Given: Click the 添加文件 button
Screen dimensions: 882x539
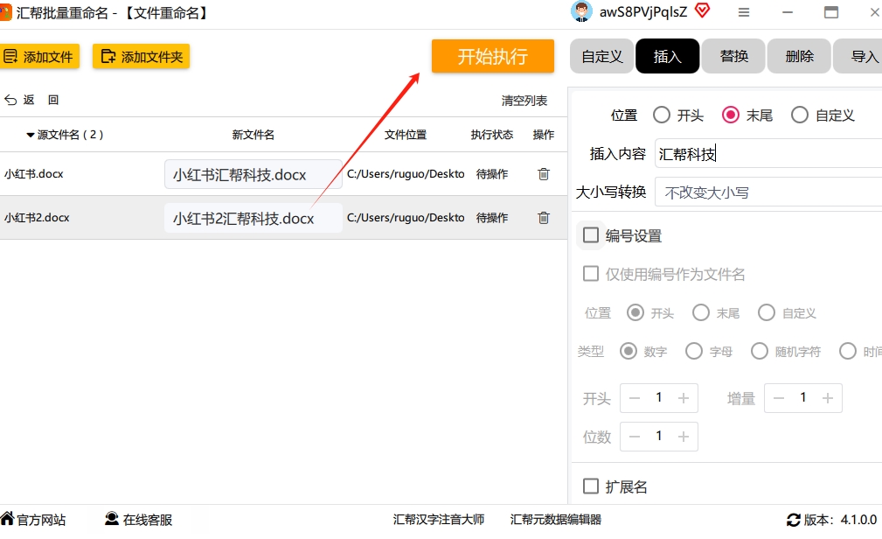Looking at the screenshot, I should [38, 56].
